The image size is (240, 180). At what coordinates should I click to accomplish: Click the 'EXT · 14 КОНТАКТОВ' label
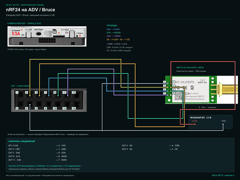(21, 86)
